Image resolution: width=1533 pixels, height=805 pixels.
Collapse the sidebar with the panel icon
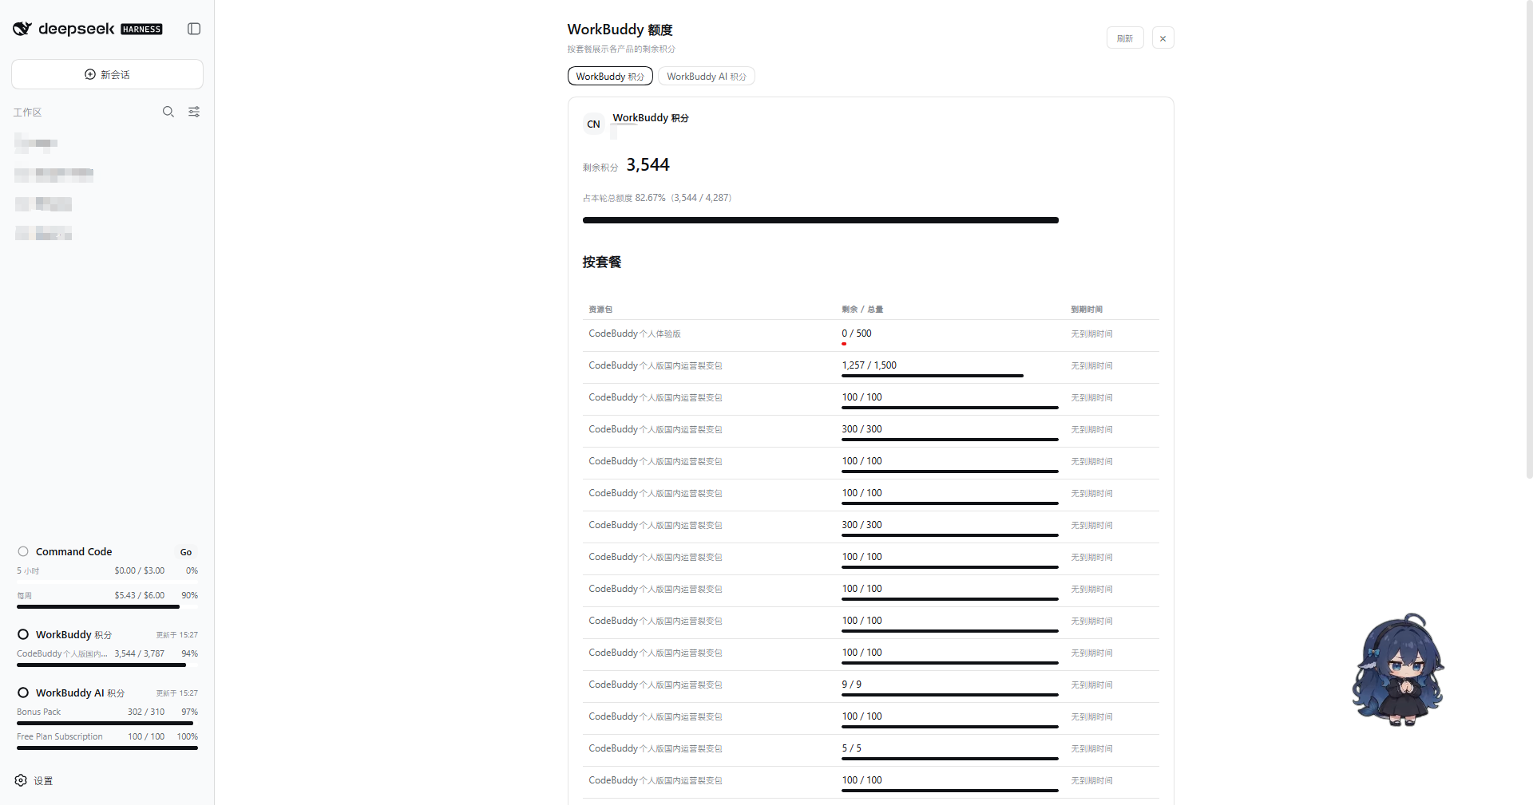(x=194, y=29)
